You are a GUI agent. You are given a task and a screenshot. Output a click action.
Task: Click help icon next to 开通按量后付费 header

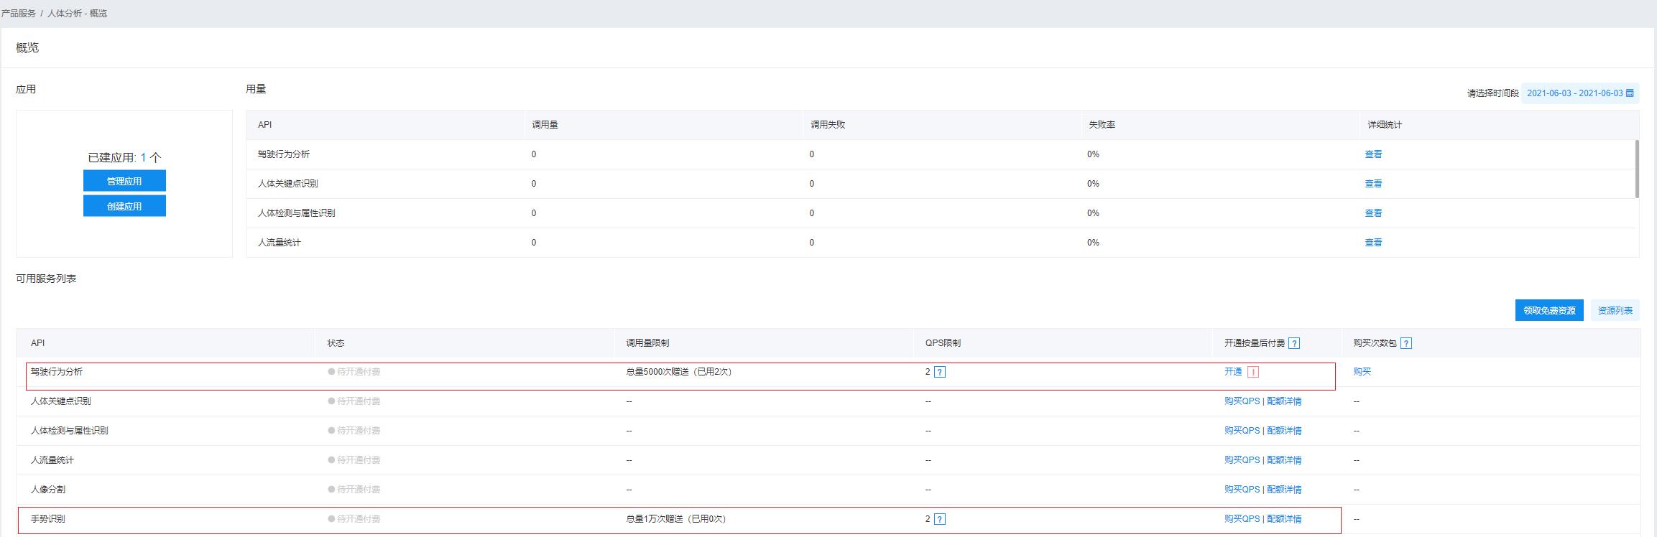1294,343
